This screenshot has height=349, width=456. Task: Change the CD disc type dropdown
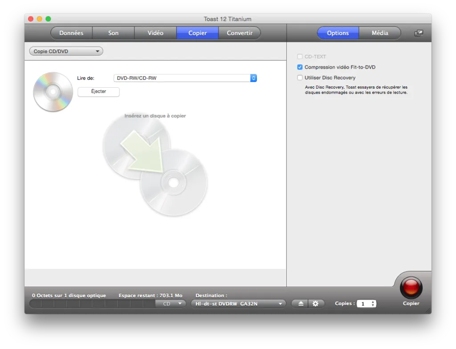[x=171, y=304]
